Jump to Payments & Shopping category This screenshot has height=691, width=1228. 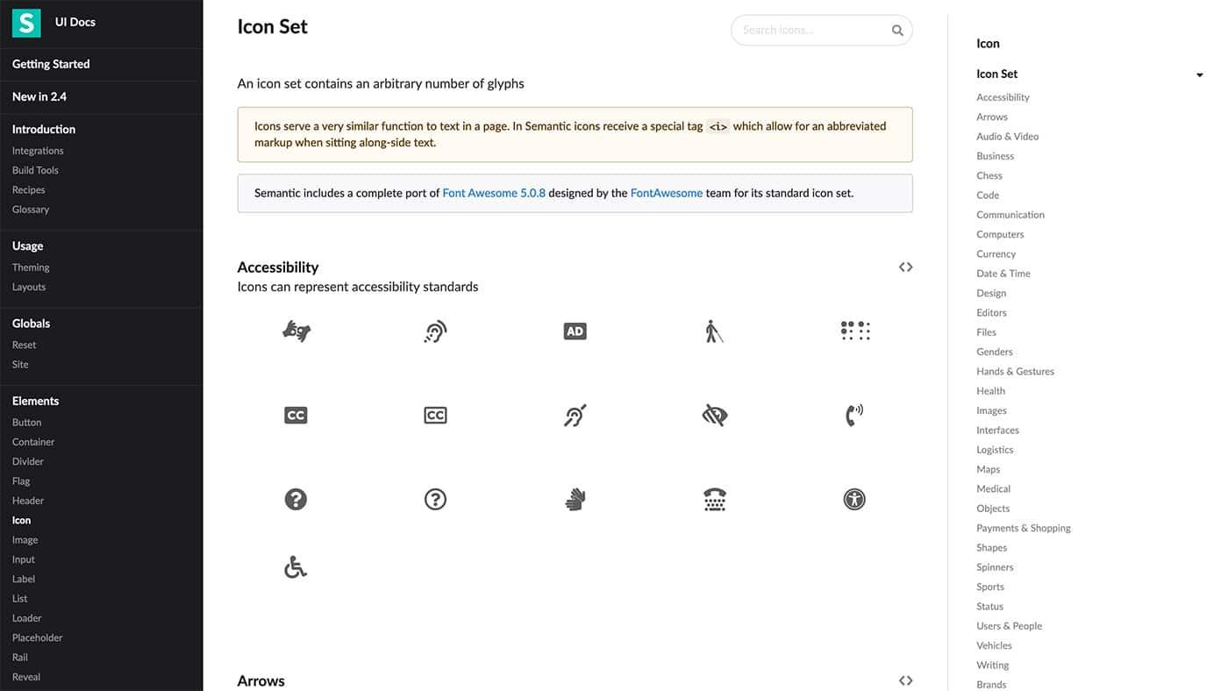[1024, 528]
